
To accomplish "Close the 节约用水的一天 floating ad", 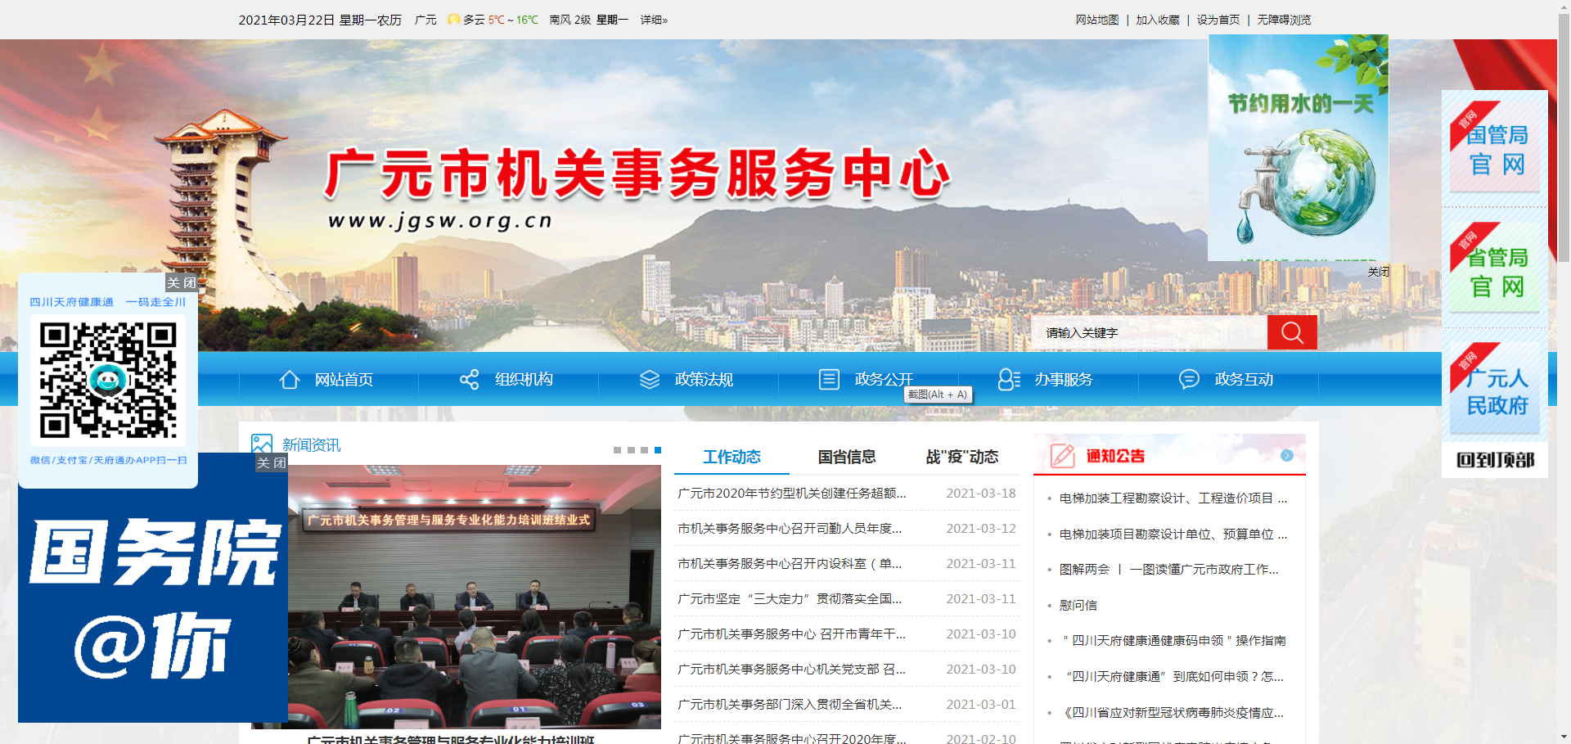I will click(x=1379, y=272).
